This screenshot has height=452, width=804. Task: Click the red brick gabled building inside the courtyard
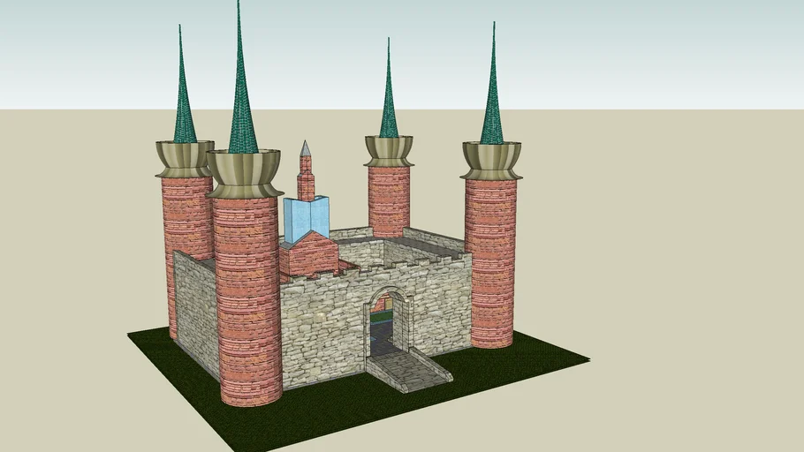(307, 256)
